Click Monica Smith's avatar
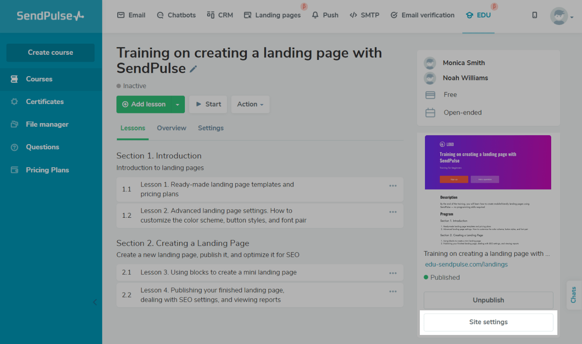 430,63
